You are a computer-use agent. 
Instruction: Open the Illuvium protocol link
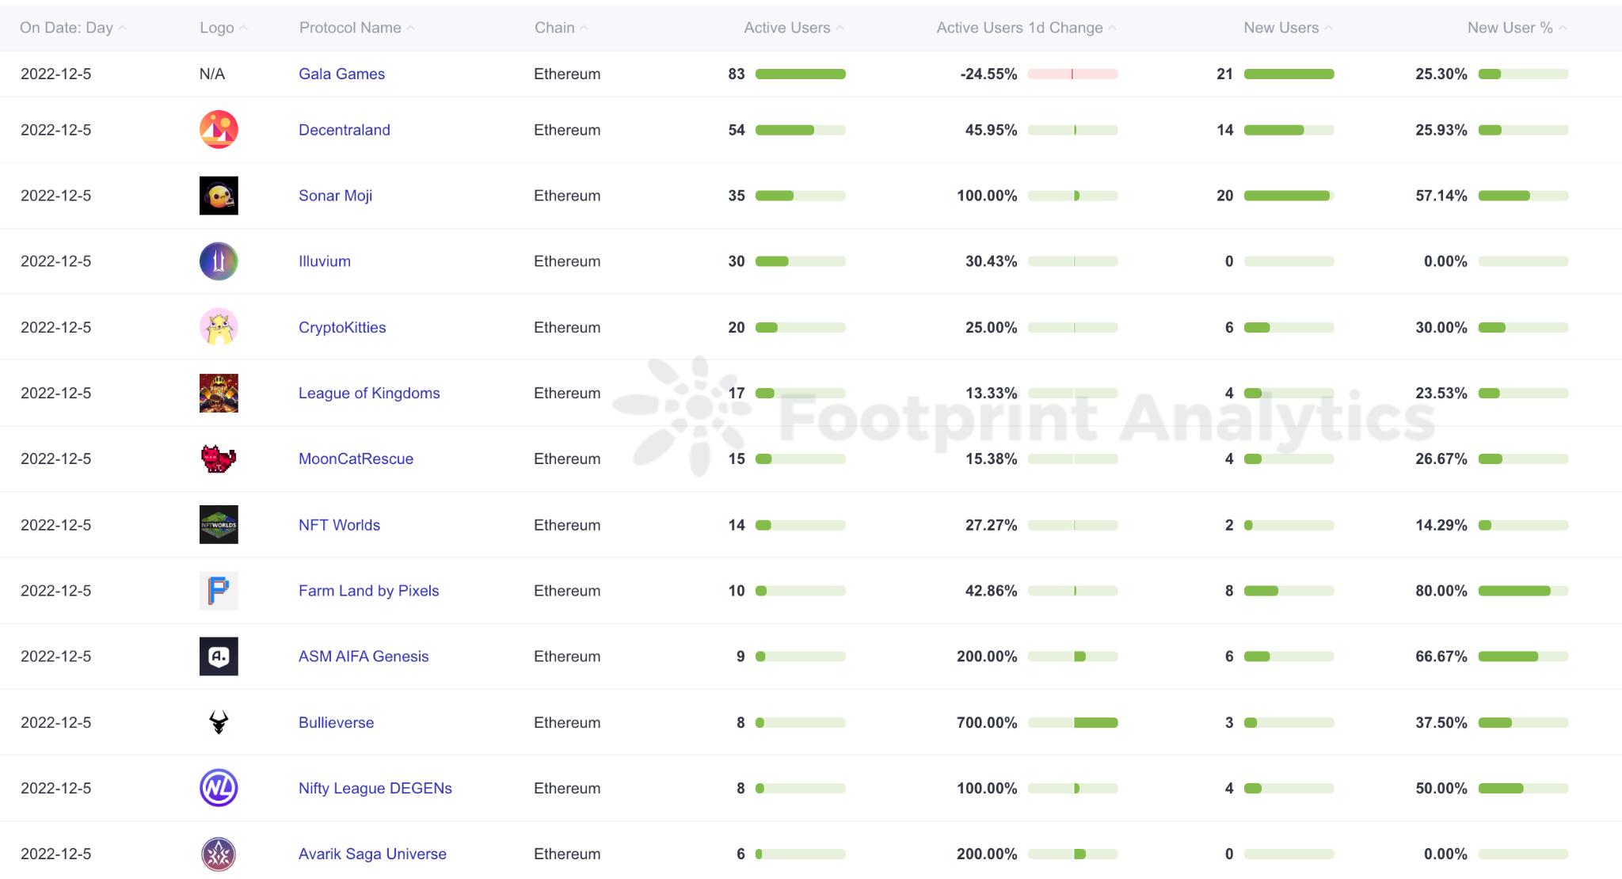coord(325,261)
